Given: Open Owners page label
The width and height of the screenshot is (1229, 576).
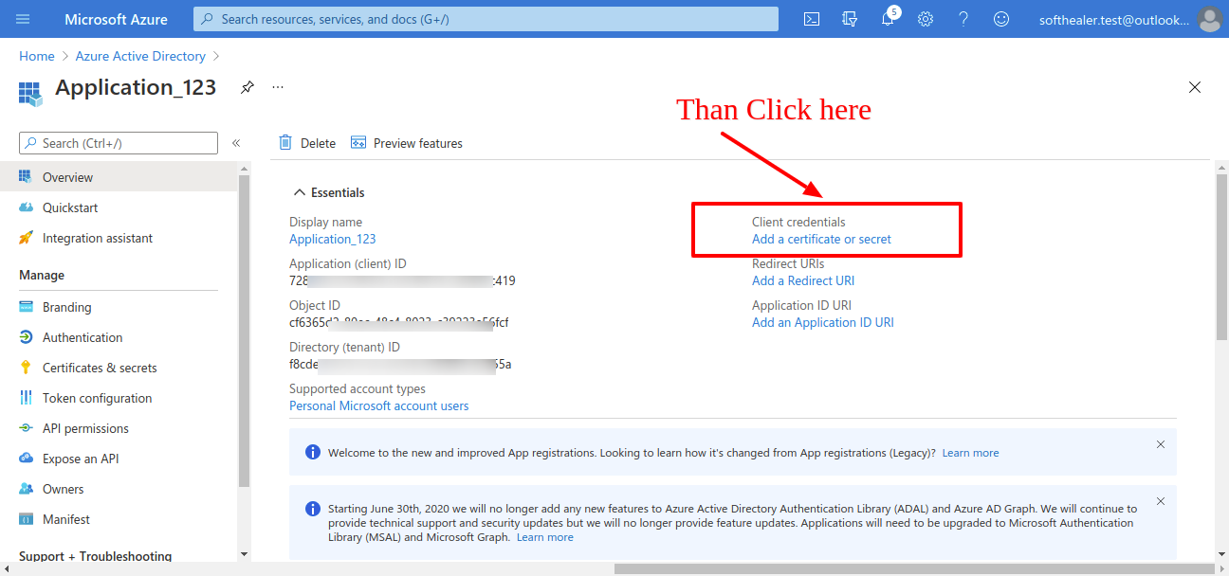Looking at the screenshot, I should point(64,489).
